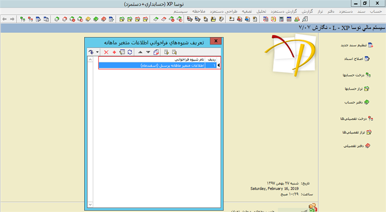386x212 pixels.
Task: Open درخت حسابها from the side panel
Action: (356, 75)
